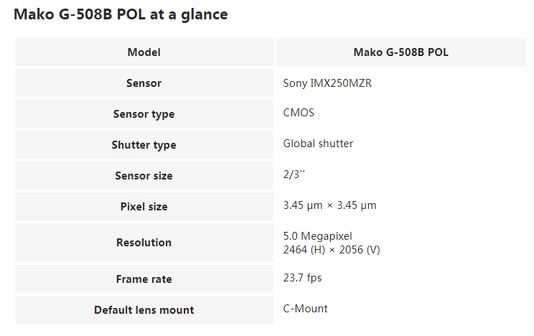This screenshot has width=534, height=336.
Task: Click the 'Mako G-508B POL at a glance' heading
Action: 121,14
